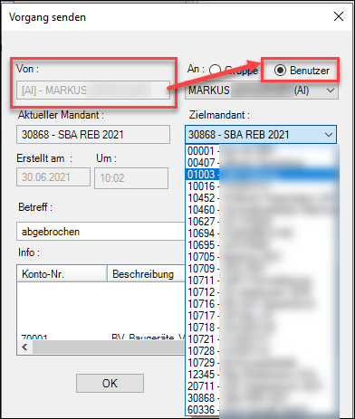
Task: Choose entry 10729 in the list
Action: (x=262, y=363)
